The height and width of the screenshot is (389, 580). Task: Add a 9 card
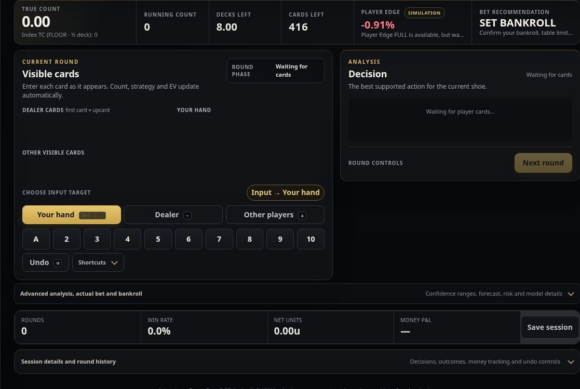pyautogui.click(x=280, y=239)
